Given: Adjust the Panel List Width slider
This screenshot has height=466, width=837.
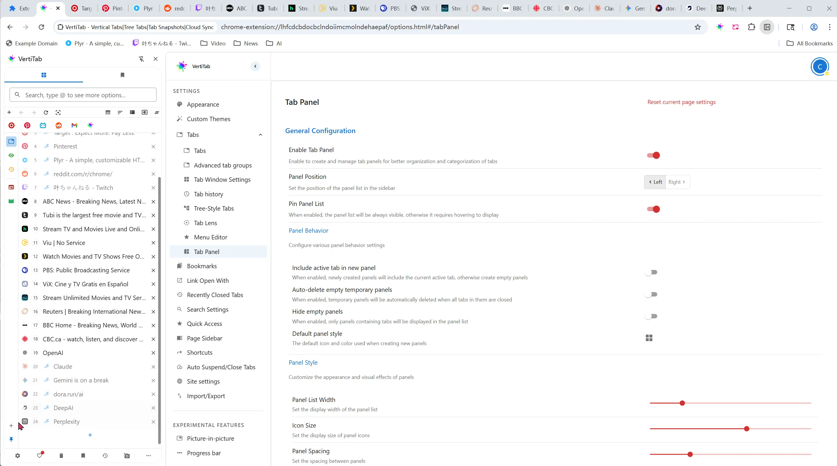Looking at the screenshot, I should (730, 403).
